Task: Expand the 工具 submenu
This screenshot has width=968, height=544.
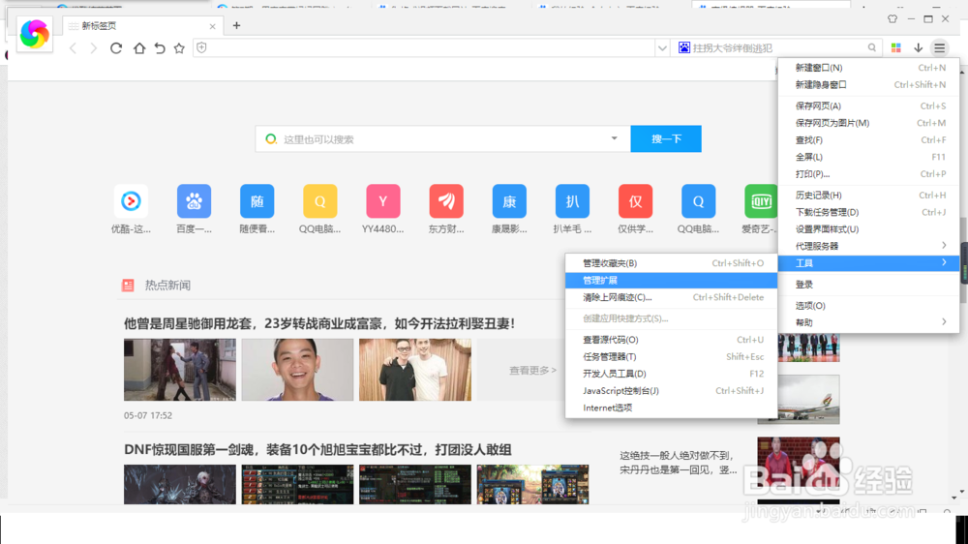Action: pos(869,263)
